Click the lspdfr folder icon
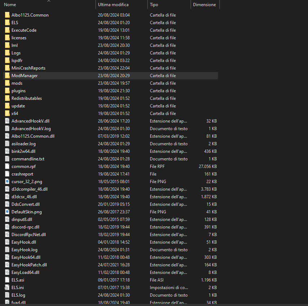Image resolution: width=308 pixels, height=306 pixels. (7, 61)
